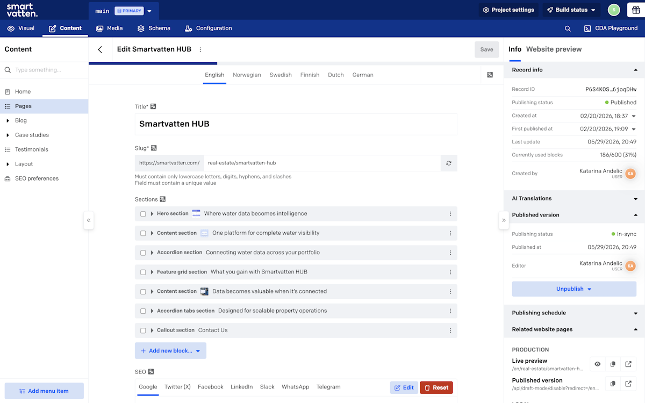
Task: Open the main environment dropdown
Action: coord(149,11)
